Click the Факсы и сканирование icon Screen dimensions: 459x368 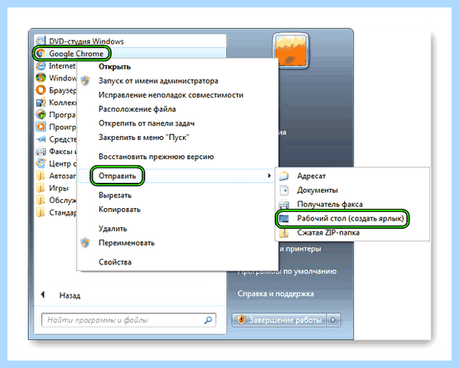tap(41, 151)
